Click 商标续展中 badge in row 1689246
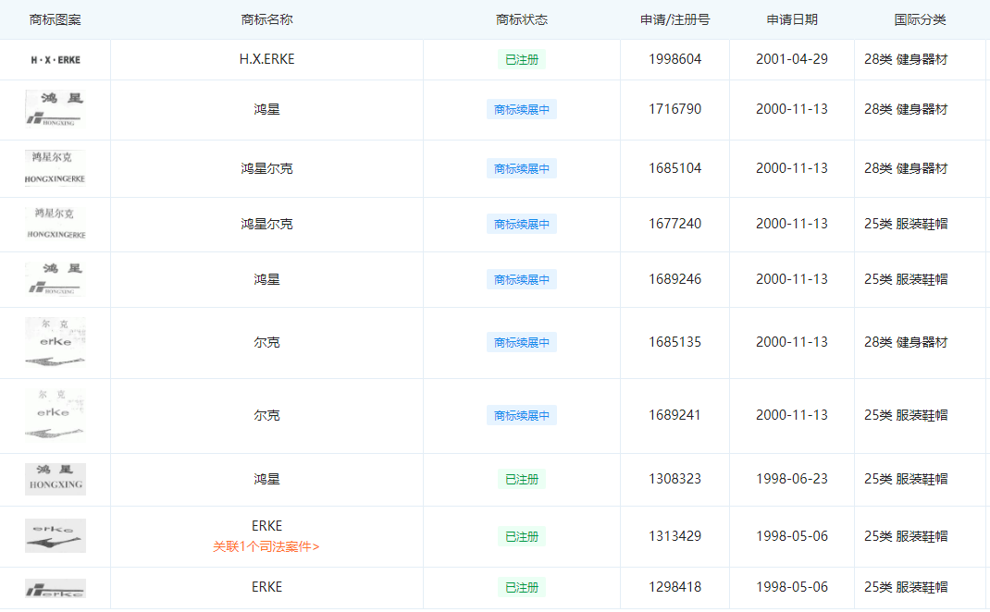 (x=522, y=279)
